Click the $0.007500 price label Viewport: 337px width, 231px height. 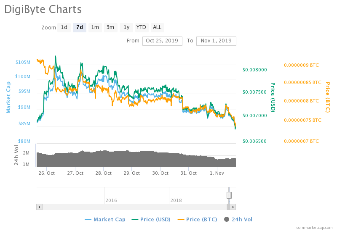click(x=255, y=92)
